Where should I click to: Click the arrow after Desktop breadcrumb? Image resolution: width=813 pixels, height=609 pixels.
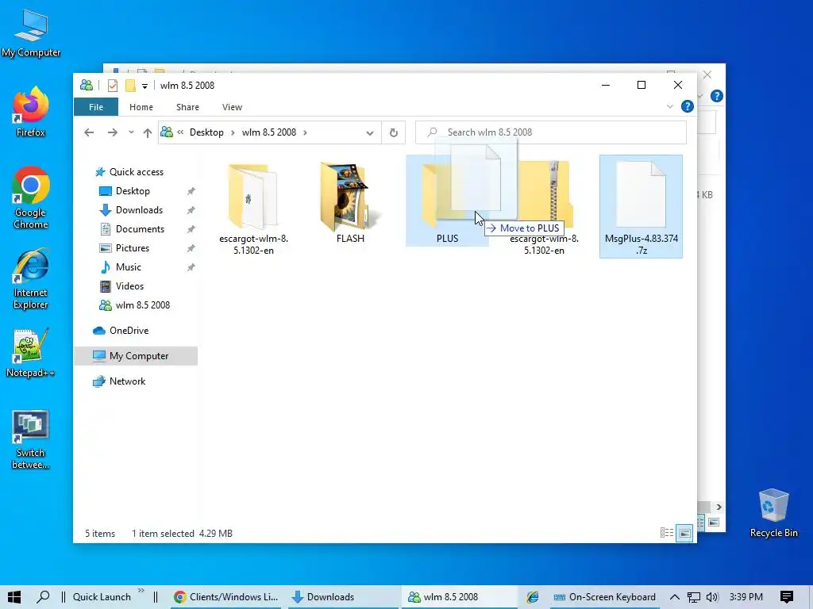pyautogui.click(x=233, y=132)
